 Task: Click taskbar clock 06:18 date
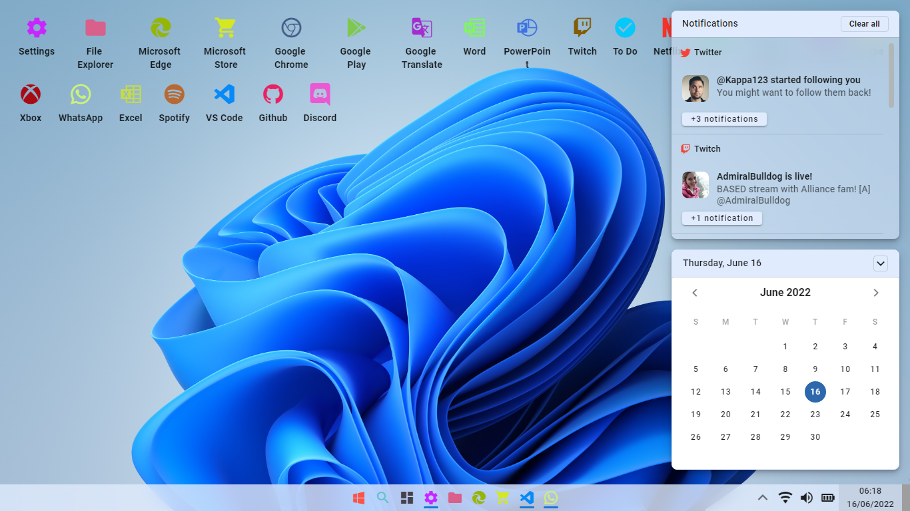pos(870,498)
